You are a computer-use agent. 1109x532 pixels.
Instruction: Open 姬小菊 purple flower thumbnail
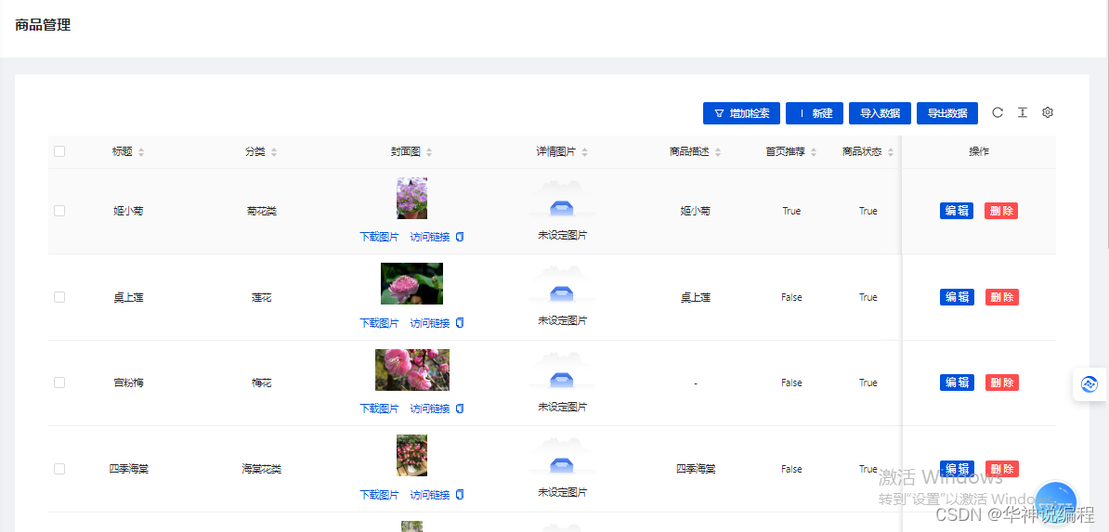pyautogui.click(x=411, y=198)
